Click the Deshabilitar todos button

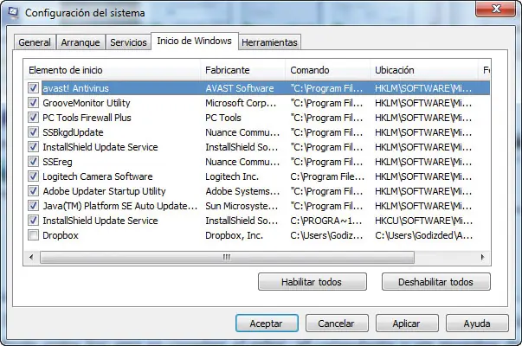(435, 282)
